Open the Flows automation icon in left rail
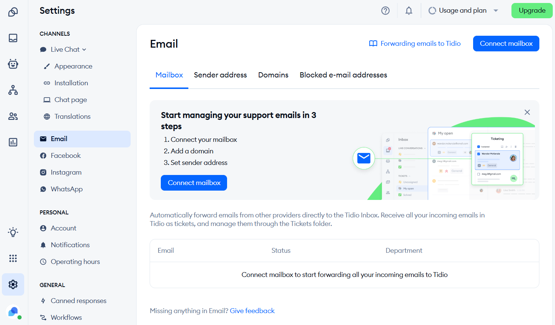This screenshot has width=555, height=325. 13,90
